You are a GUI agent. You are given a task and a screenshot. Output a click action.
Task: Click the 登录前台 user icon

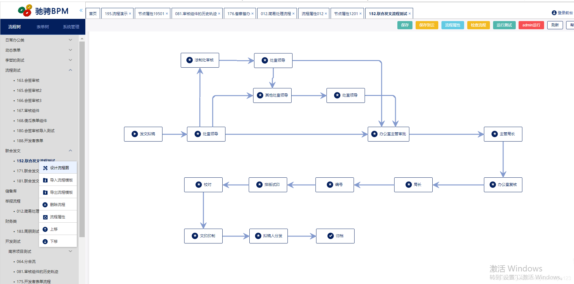pos(554,13)
